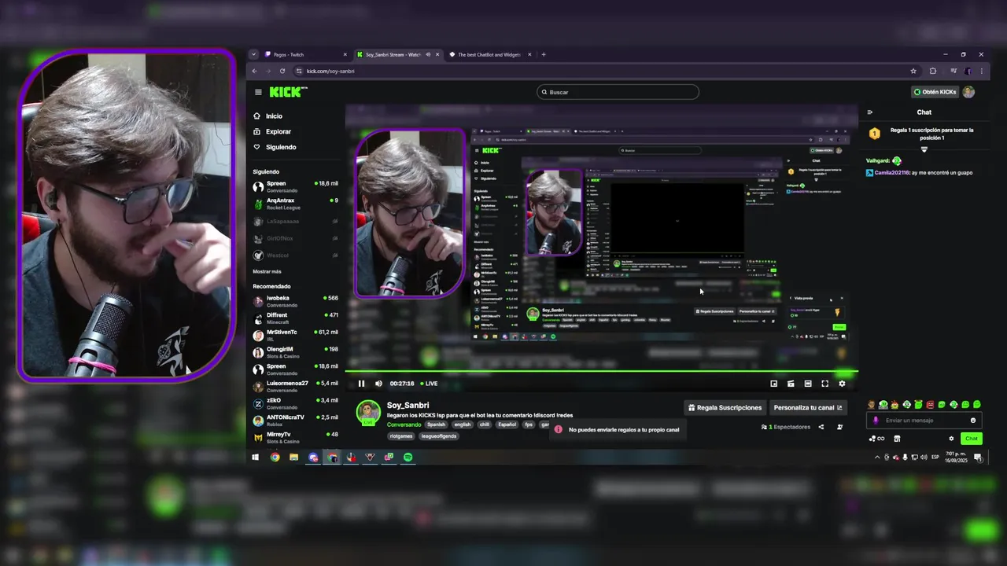Share the Soy_Sanbri stream
1007x566 pixels.
pos(821,427)
